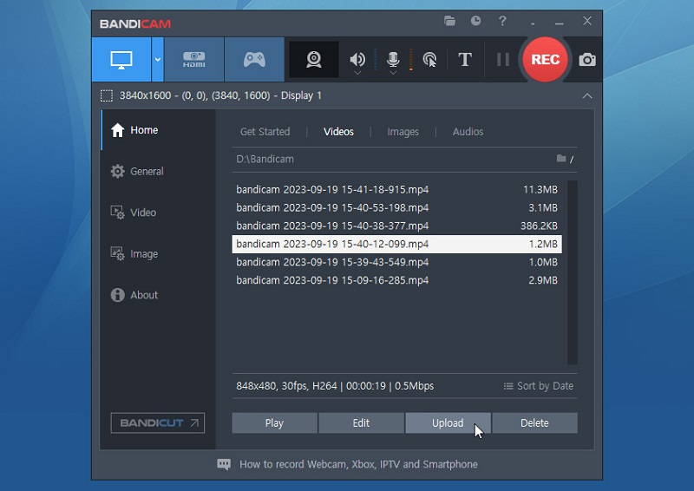Select file bandicam 2023-09-19 15-40-38-377.mp4

click(397, 226)
